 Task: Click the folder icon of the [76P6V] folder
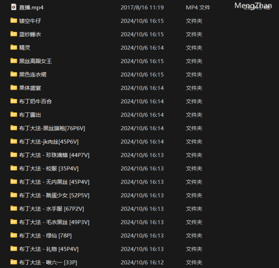tap(13, 128)
